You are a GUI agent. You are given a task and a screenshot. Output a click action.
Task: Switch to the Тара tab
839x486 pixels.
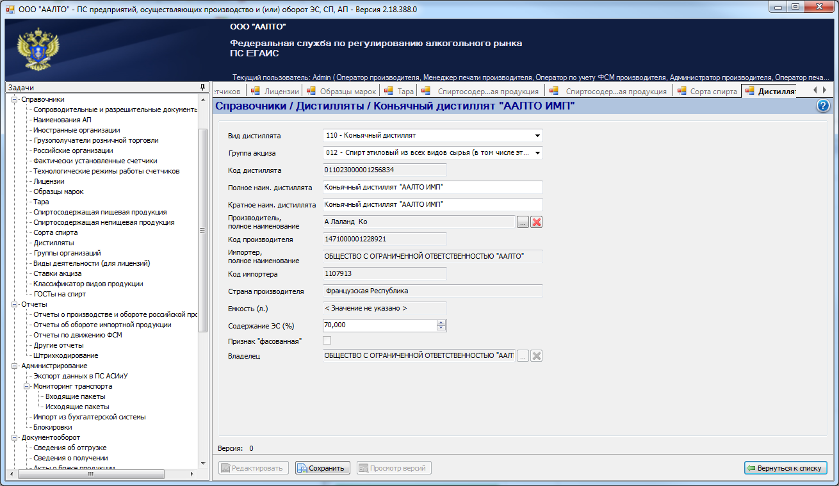click(400, 91)
